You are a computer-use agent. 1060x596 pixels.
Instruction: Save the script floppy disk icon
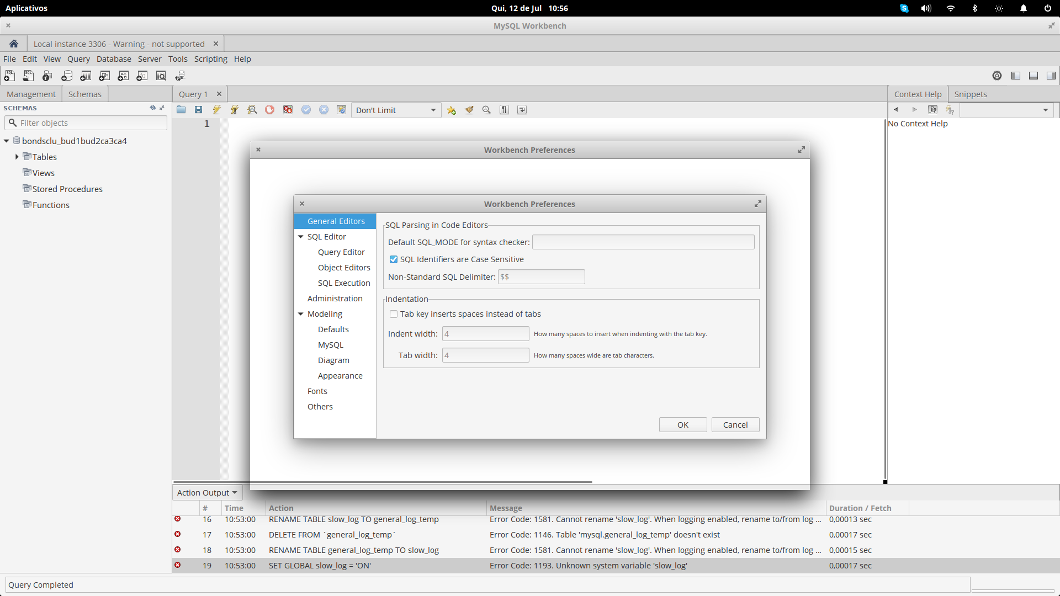(198, 110)
